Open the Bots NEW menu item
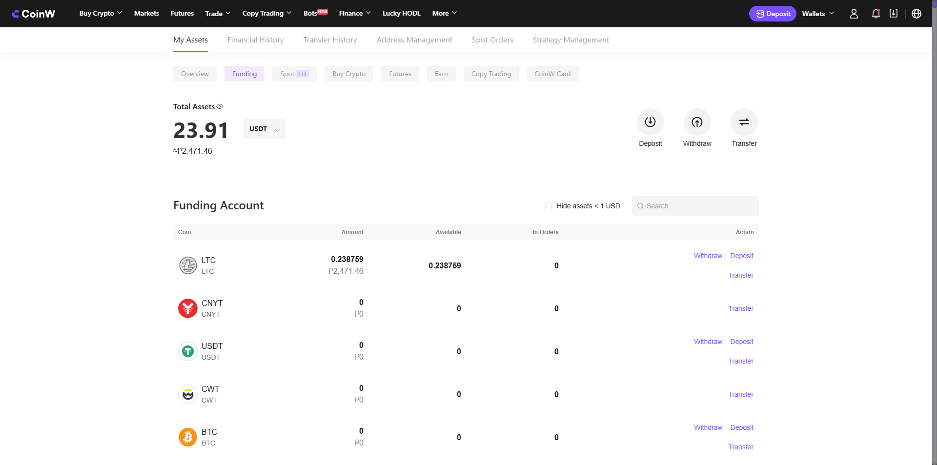Image resolution: width=937 pixels, height=465 pixels. click(315, 13)
